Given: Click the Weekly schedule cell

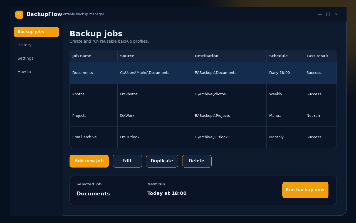Looking at the screenshot, I should point(285,94).
